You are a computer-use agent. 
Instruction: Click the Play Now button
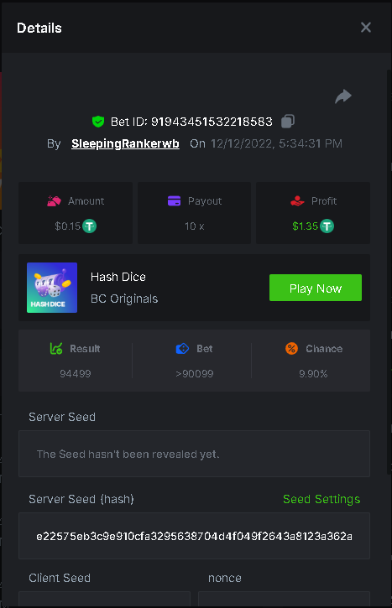point(316,288)
